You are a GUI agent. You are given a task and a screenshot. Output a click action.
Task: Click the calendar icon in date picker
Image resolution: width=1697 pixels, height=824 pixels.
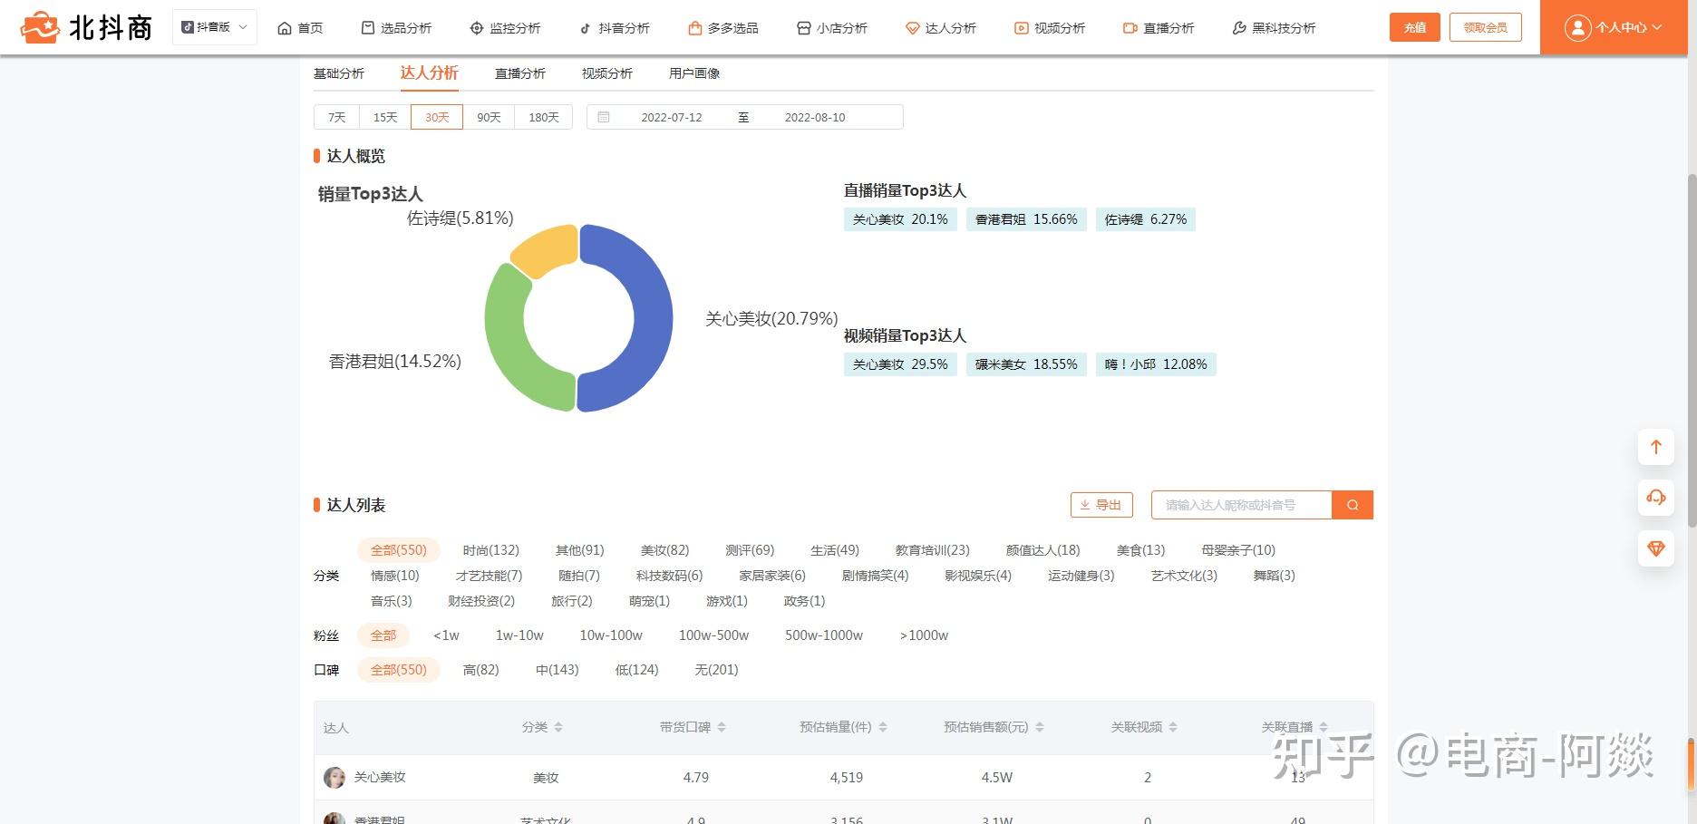[x=604, y=117]
